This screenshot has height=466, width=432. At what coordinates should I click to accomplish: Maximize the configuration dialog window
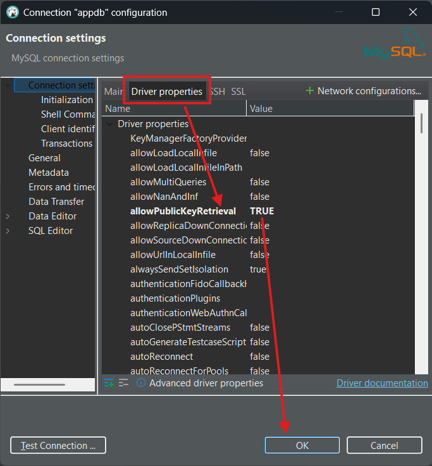(x=376, y=12)
